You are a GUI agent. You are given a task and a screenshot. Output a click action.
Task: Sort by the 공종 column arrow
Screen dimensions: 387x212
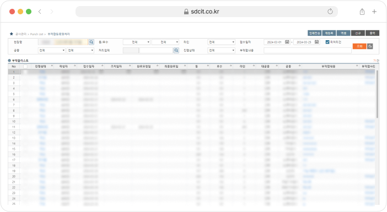tap(300, 66)
